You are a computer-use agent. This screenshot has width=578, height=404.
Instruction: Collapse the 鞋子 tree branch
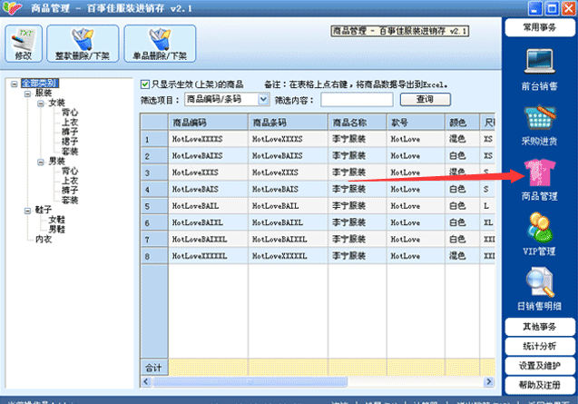coord(27,211)
